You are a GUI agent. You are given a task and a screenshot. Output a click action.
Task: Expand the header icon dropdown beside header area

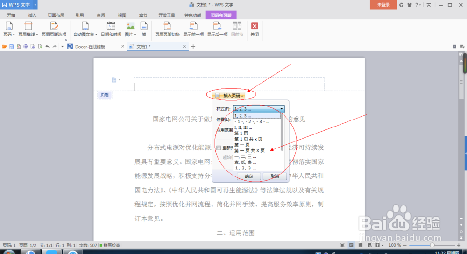[x=120, y=80]
